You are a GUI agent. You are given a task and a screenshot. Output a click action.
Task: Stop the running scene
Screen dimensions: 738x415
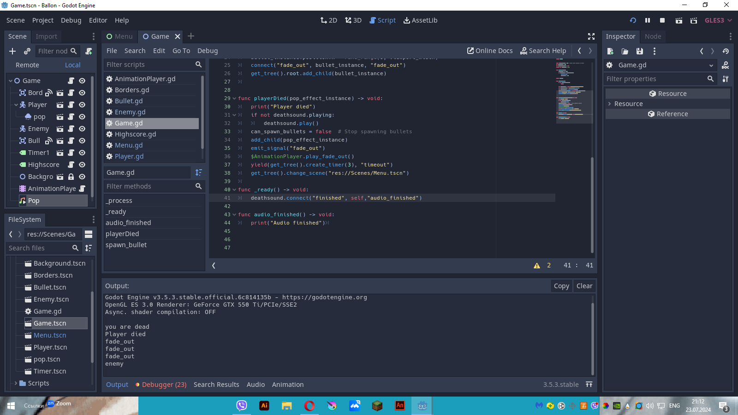pos(662,20)
